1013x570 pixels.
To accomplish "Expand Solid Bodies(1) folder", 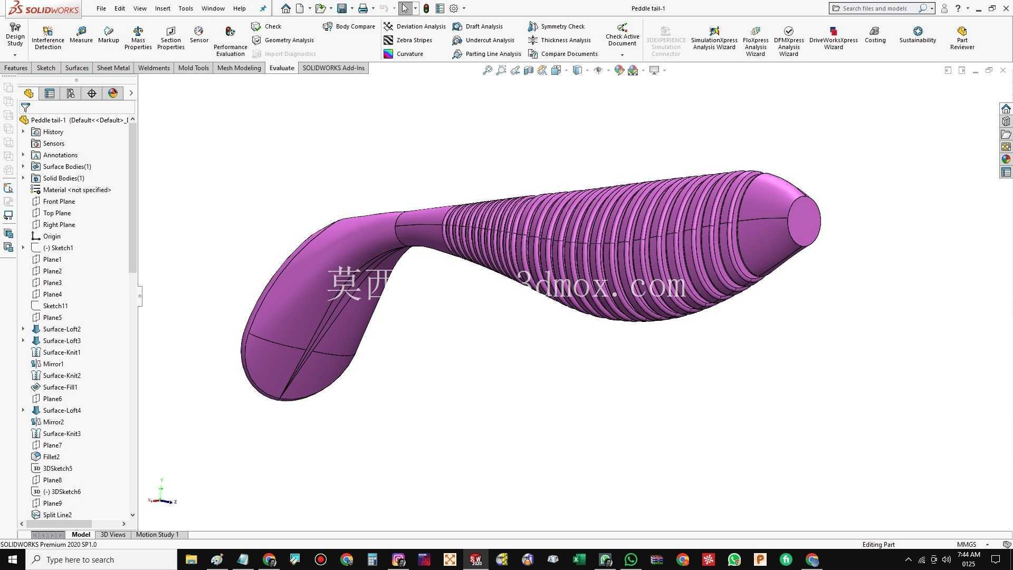I will click(x=23, y=178).
